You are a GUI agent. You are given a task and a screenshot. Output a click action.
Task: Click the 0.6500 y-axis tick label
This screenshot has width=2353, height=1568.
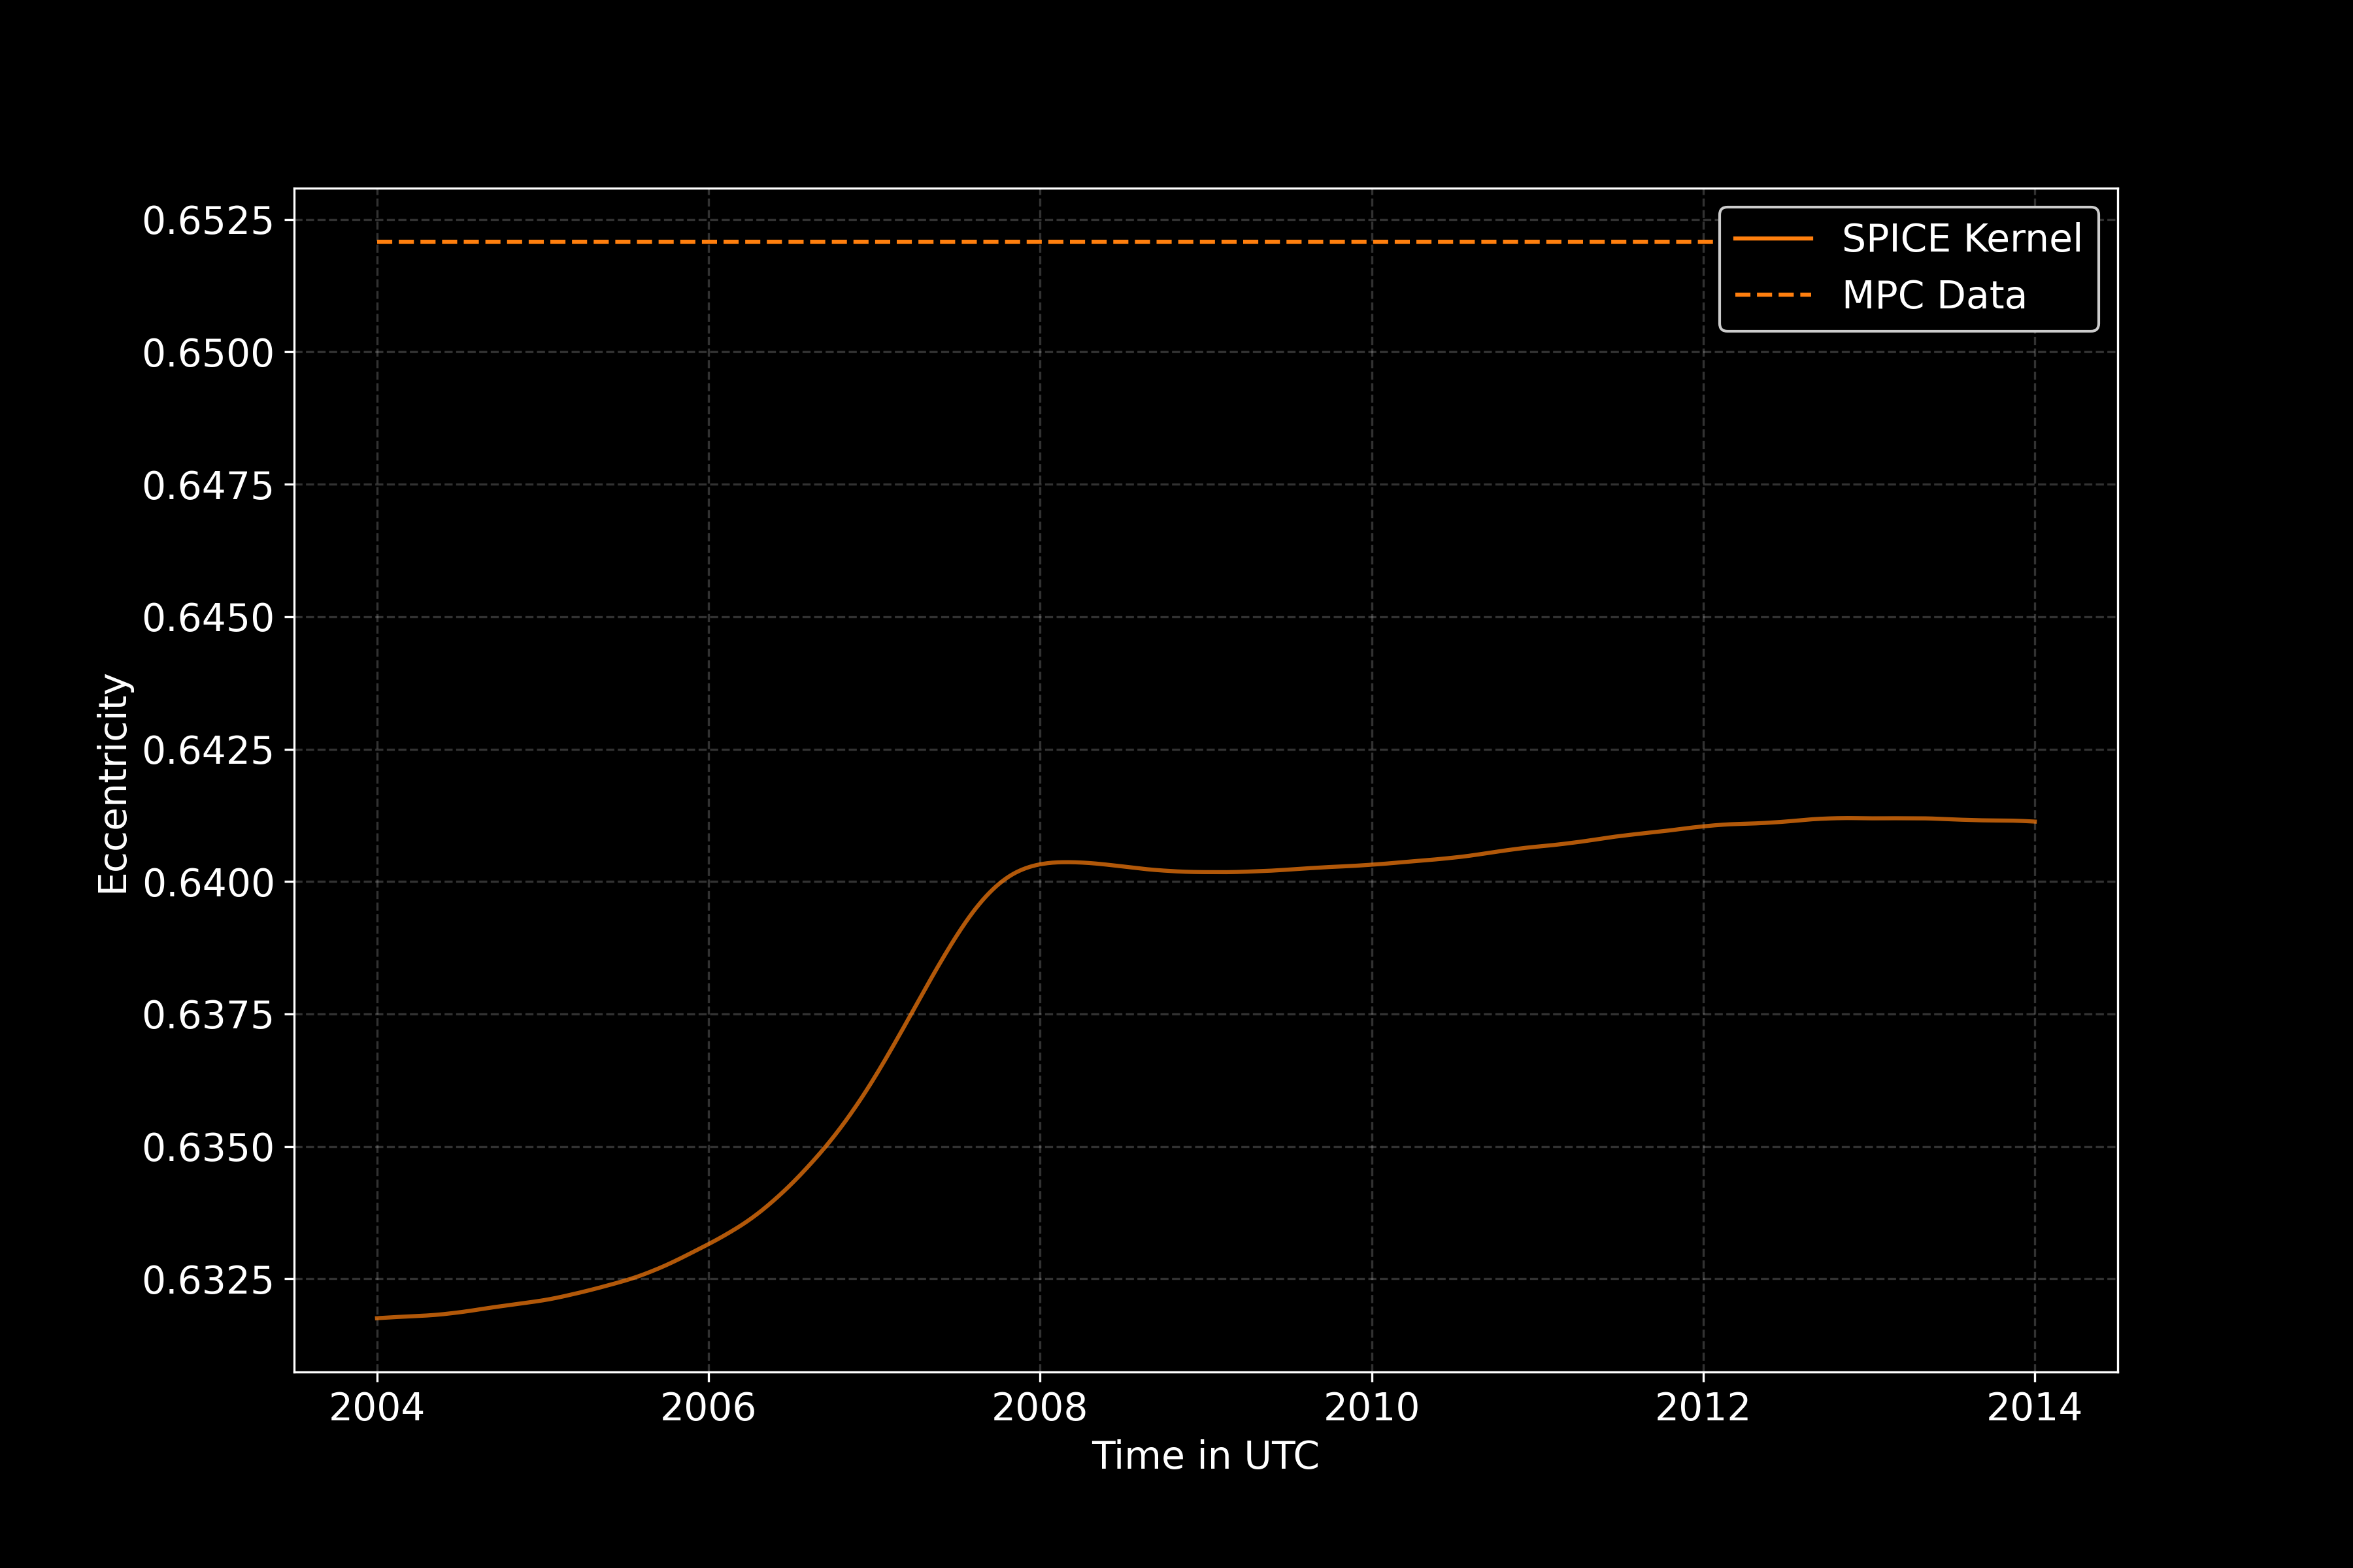pyautogui.click(x=208, y=353)
